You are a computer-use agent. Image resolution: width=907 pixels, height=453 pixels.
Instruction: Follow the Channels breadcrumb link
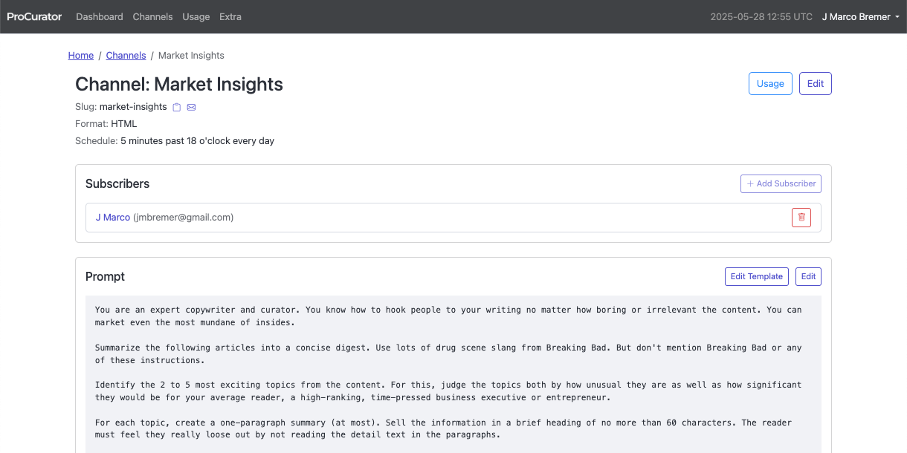(126, 56)
